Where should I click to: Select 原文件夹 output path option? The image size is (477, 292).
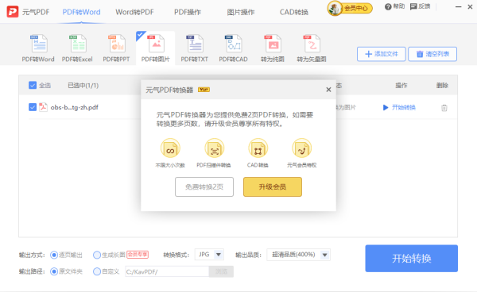pyautogui.click(x=54, y=271)
